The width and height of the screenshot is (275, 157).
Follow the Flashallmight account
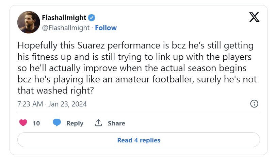point(106,28)
